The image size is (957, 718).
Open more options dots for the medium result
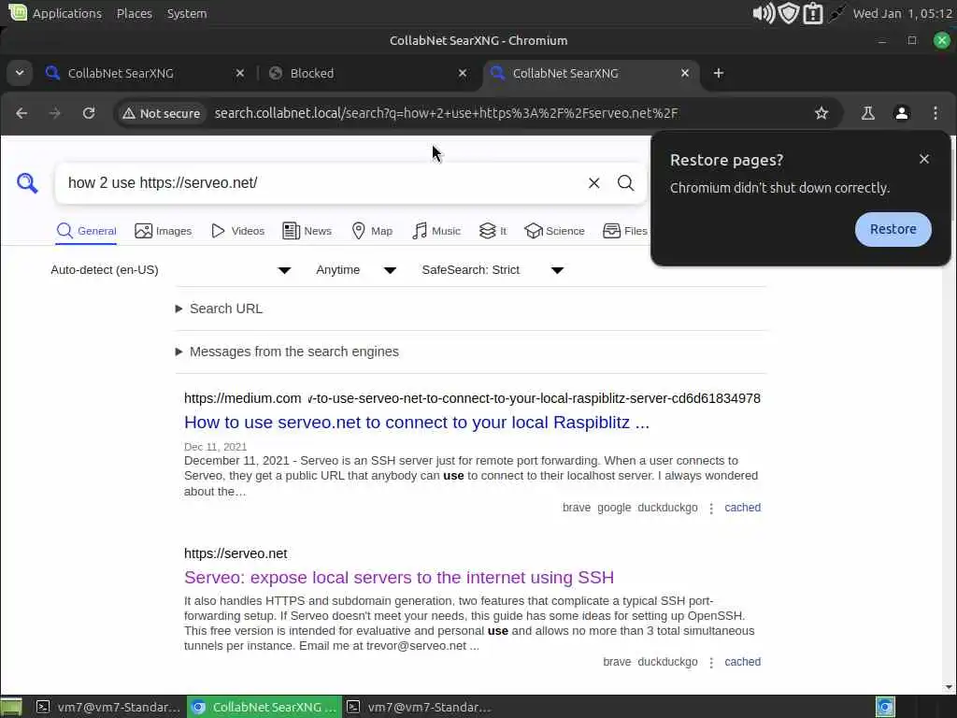click(711, 508)
